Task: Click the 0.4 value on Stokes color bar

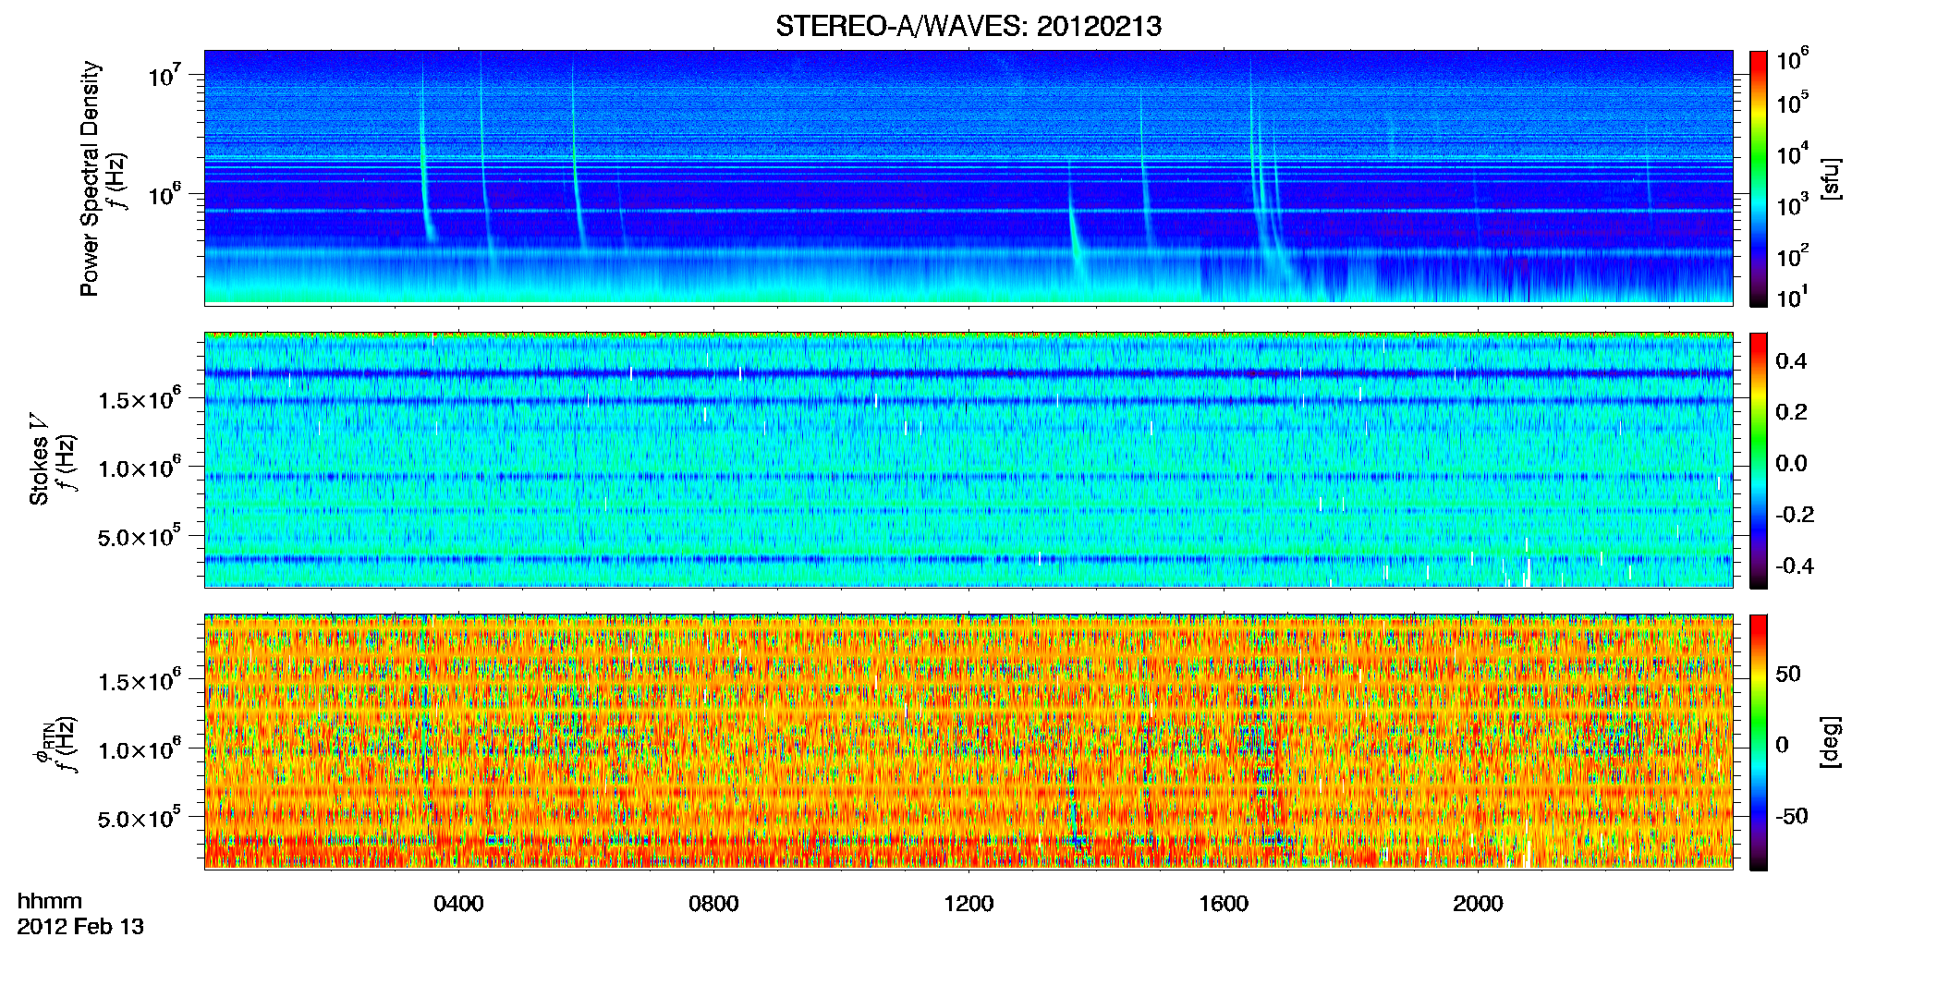Action: click(x=1791, y=361)
